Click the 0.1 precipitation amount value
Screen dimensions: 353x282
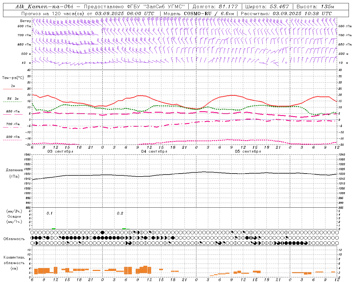coord(49,213)
